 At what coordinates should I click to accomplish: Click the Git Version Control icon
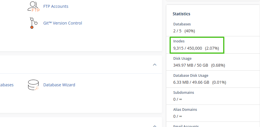click(32, 23)
